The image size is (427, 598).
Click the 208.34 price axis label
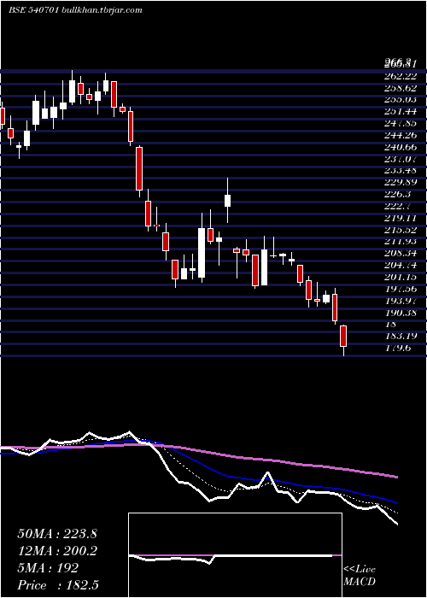[400, 254]
